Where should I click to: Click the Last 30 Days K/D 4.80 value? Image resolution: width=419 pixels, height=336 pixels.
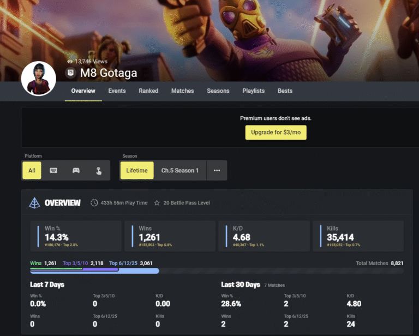pyautogui.click(x=354, y=304)
